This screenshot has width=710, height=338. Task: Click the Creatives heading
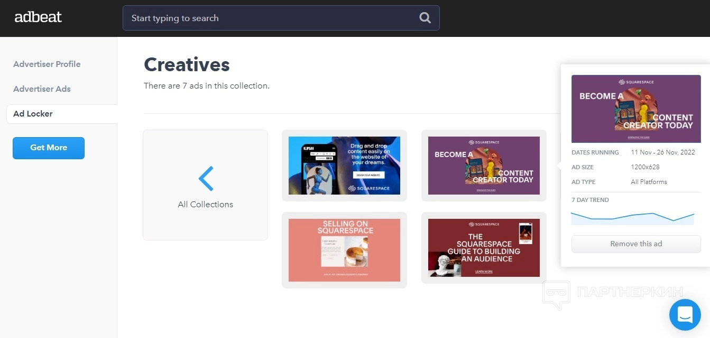click(187, 64)
